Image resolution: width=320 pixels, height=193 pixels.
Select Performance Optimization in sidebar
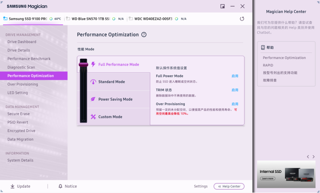coord(34,76)
